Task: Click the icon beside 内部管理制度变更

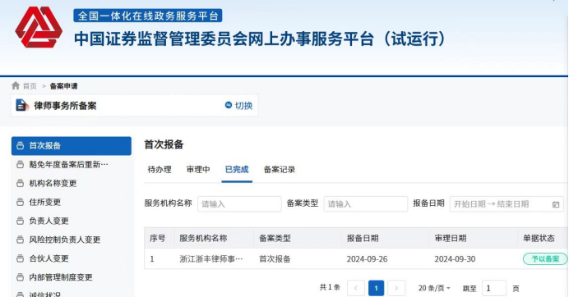Action: point(21,277)
